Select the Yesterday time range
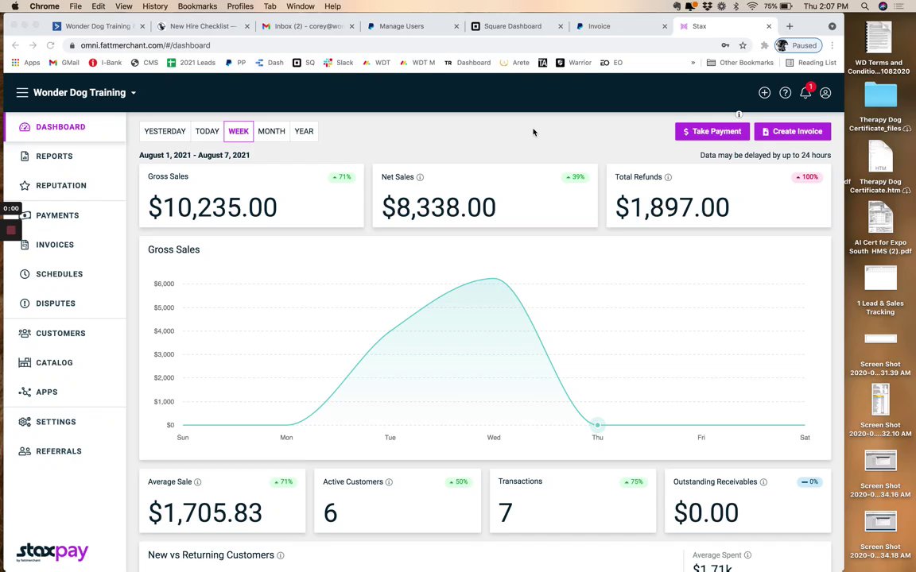The image size is (916, 572). [x=165, y=131]
